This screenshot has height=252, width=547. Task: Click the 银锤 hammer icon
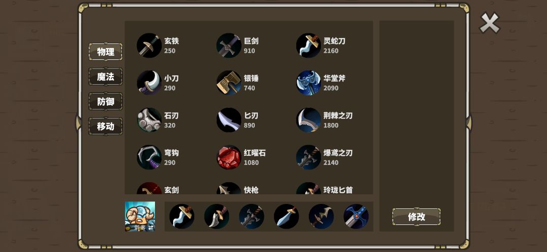[229, 82]
